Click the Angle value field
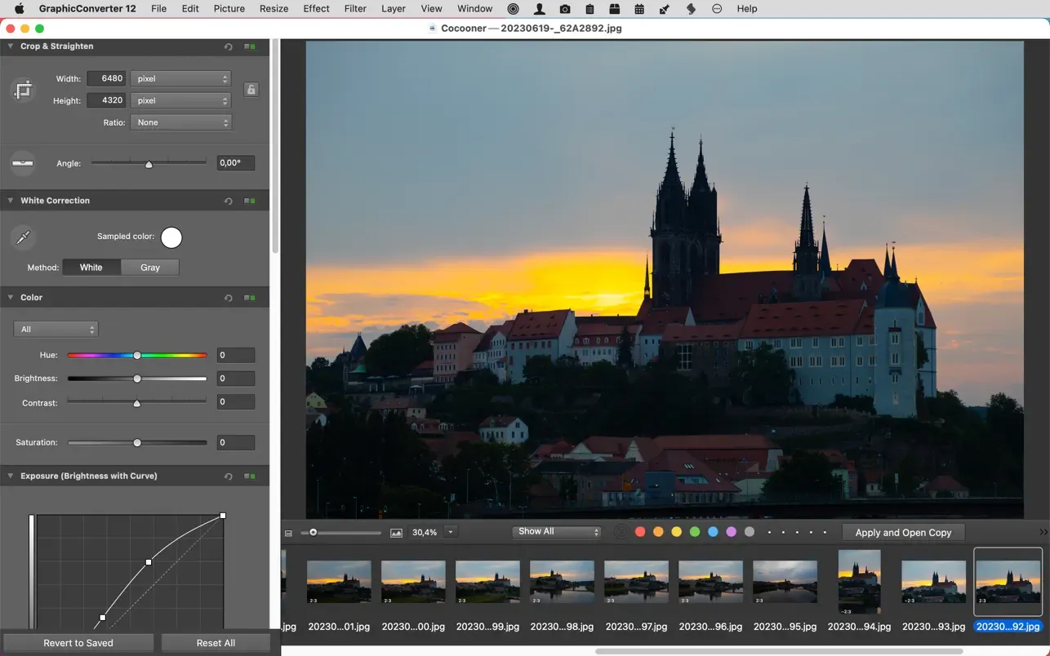The height and width of the screenshot is (656, 1050). coord(236,163)
